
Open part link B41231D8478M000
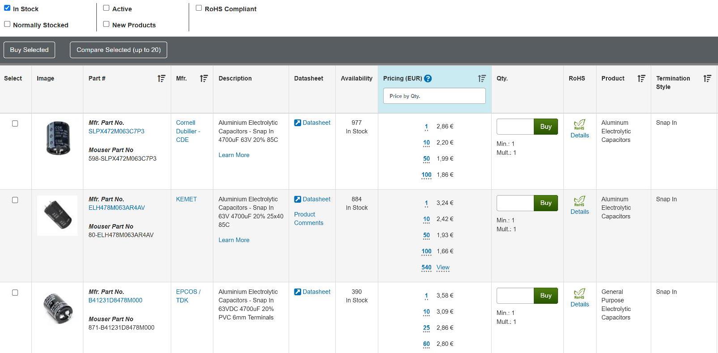click(x=115, y=300)
